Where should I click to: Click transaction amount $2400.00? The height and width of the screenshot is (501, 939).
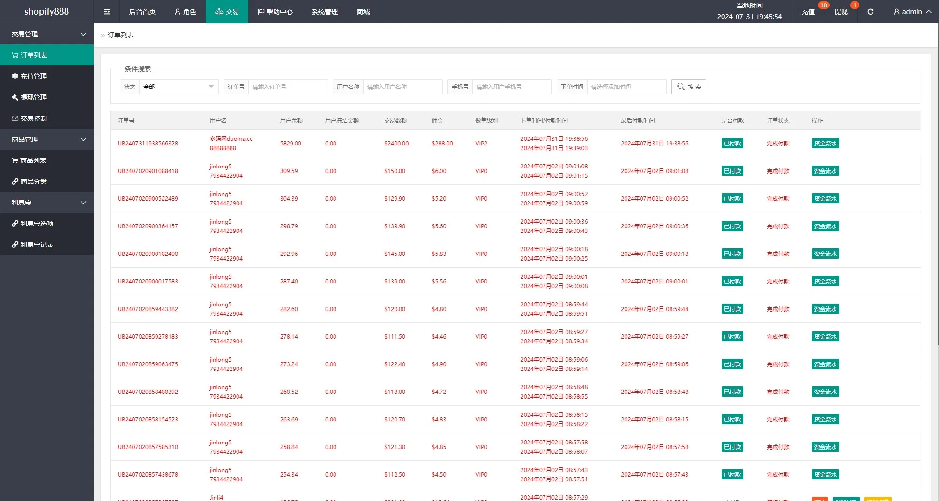[396, 144]
